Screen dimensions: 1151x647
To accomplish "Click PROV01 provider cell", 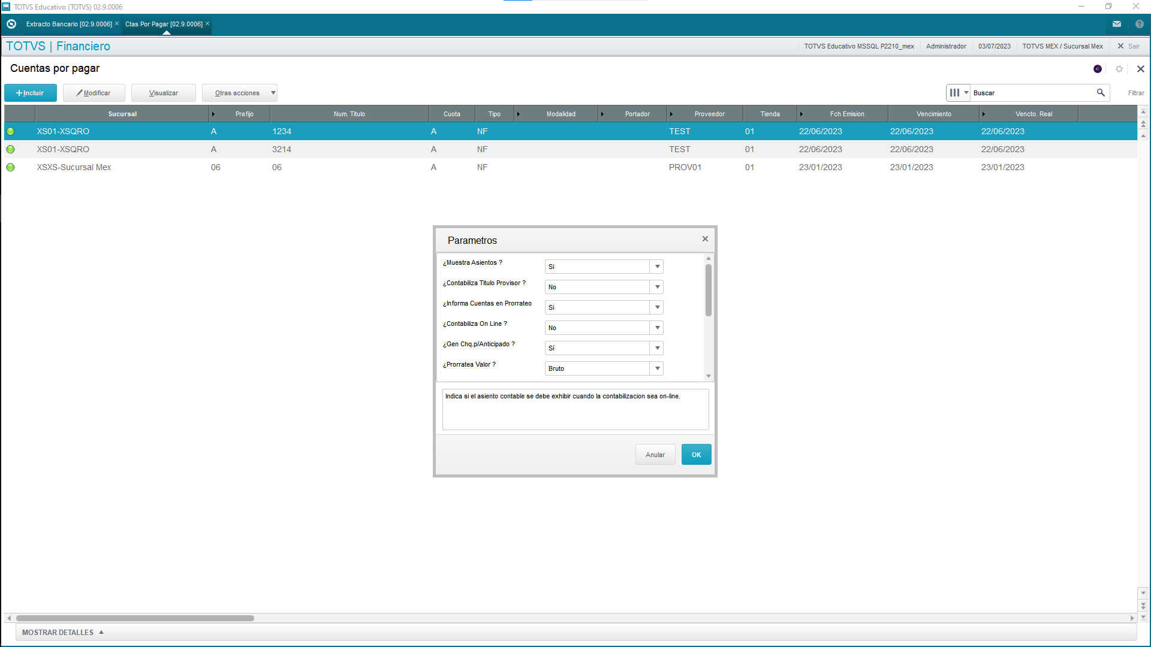I will 685,167.
